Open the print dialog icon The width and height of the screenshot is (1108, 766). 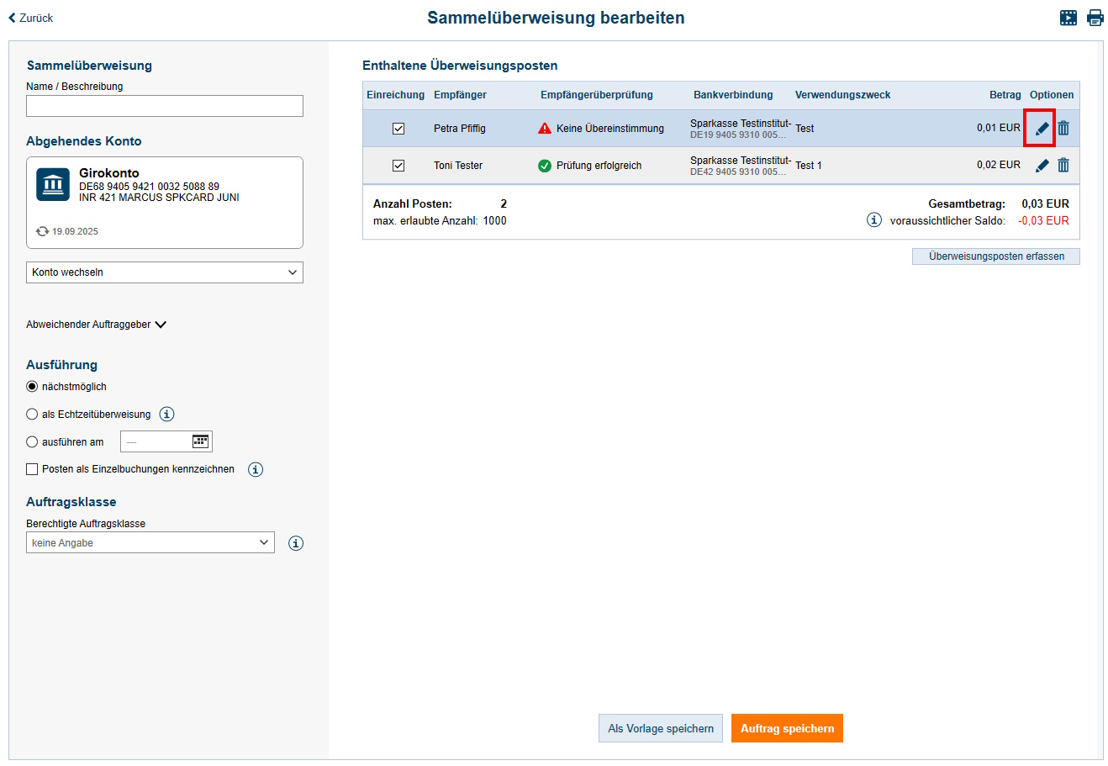tap(1095, 17)
